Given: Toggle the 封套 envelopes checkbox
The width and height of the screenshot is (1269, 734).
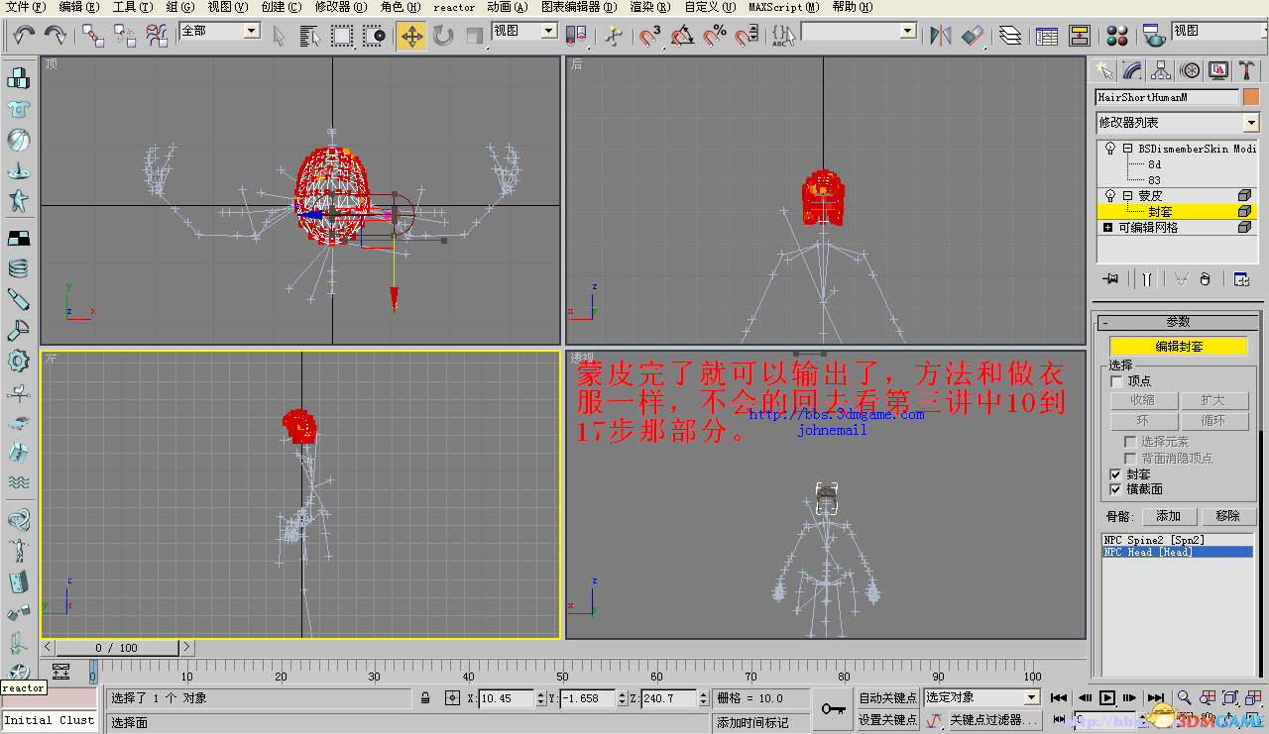Looking at the screenshot, I should pos(1116,474).
